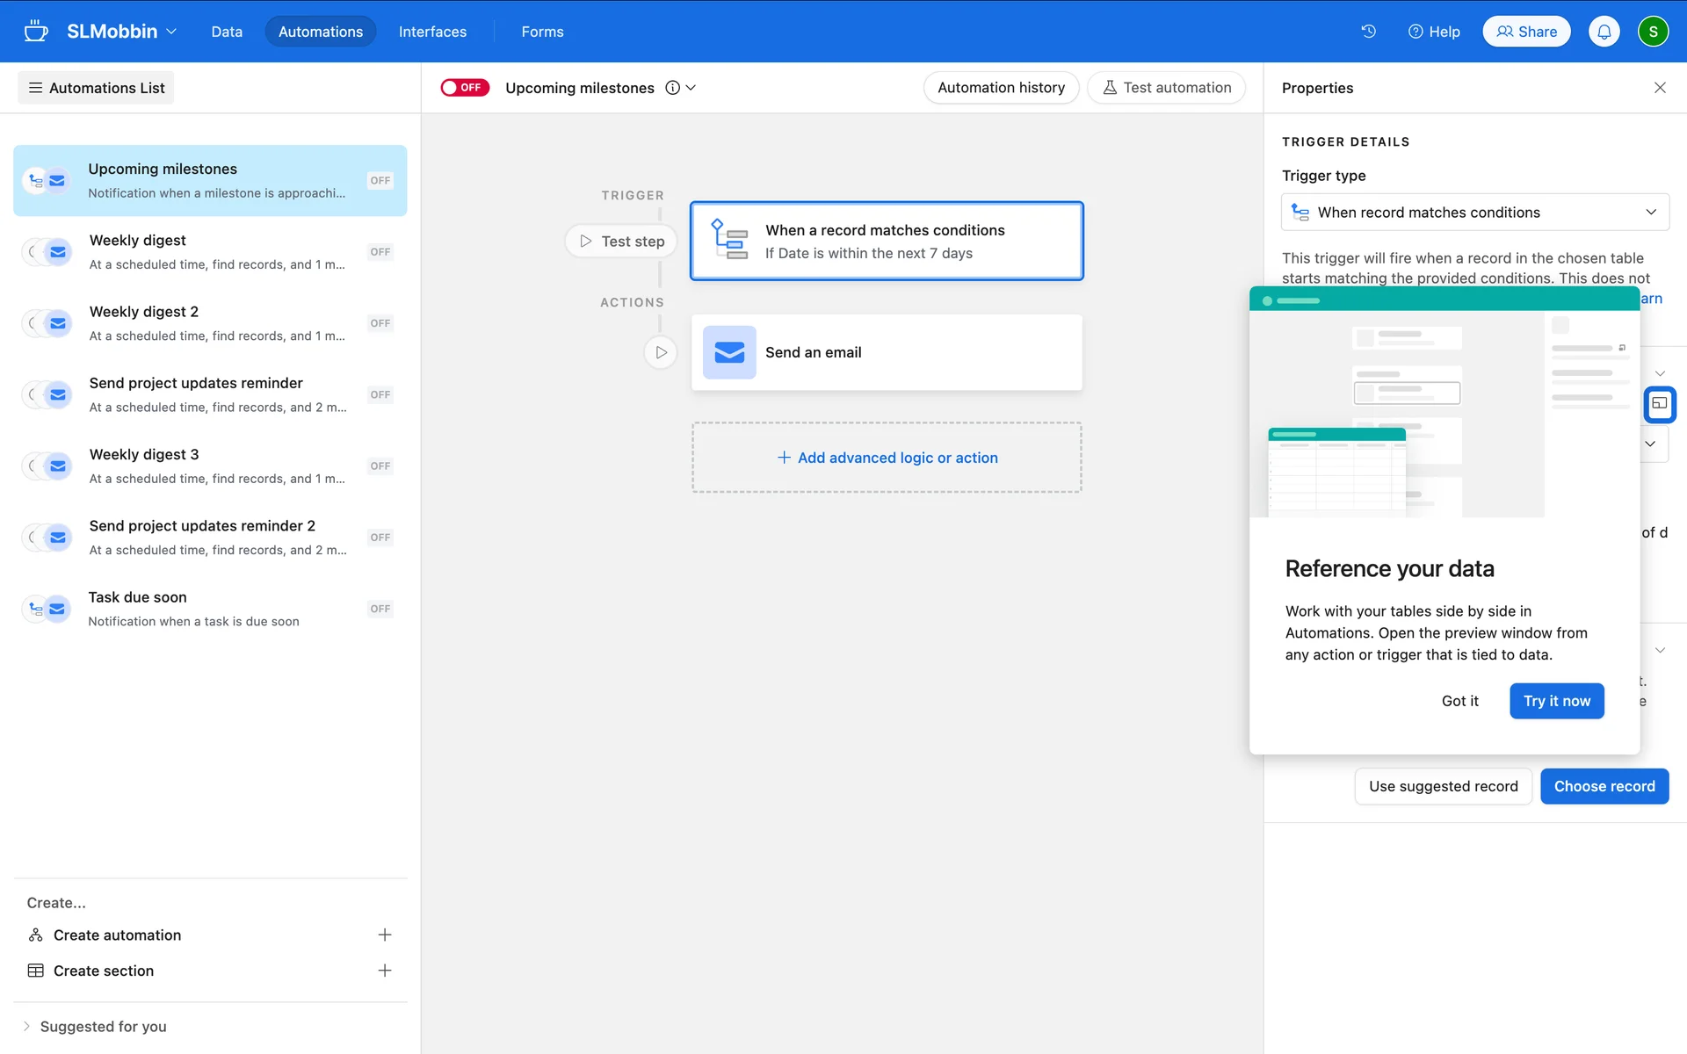Image resolution: width=1687 pixels, height=1054 pixels.
Task: Toggle Weekly digest 2 OFF switch
Action: (380, 323)
